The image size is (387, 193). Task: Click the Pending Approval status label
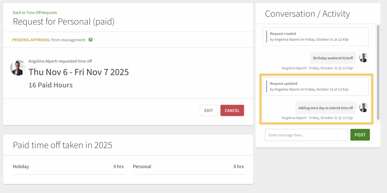click(x=31, y=40)
